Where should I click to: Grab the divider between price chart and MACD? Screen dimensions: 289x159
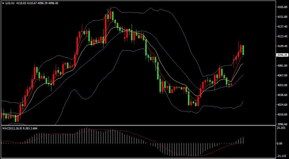pos(138,126)
